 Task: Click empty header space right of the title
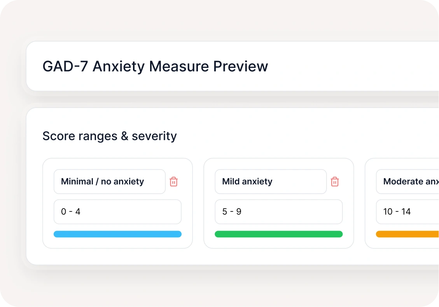click(350, 67)
